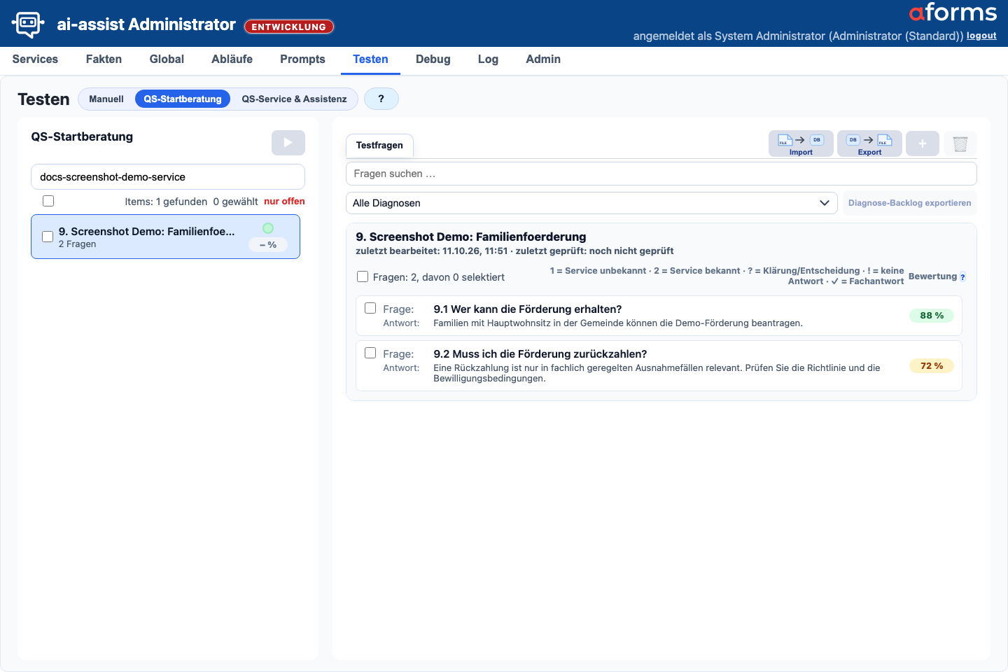
Task: Run QS-Startberatung with the play button
Action: tap(288, 143)
